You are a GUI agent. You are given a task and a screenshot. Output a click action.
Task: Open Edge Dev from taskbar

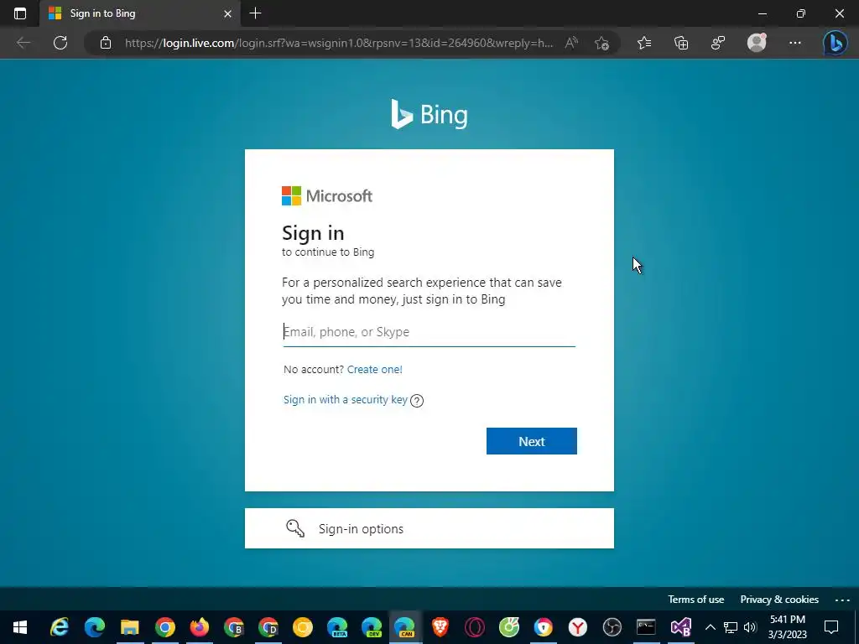pyautogui.click(x=372, y=627)
